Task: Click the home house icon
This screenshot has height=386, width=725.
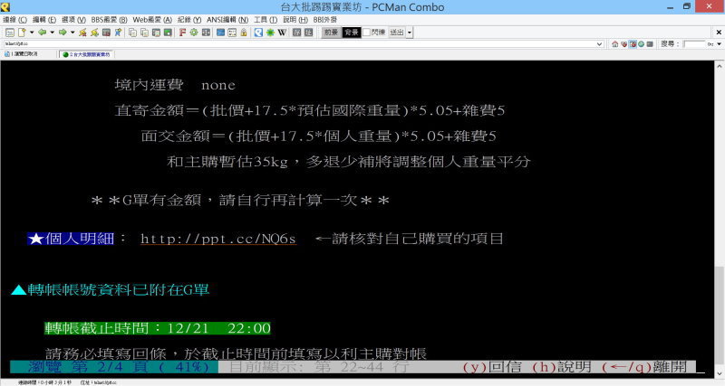Action: (x=615, y=43)
